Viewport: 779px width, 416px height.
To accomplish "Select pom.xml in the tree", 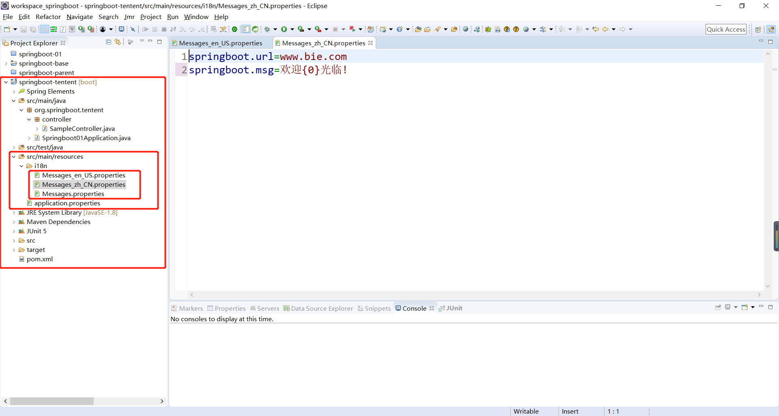I will (39, 259).
